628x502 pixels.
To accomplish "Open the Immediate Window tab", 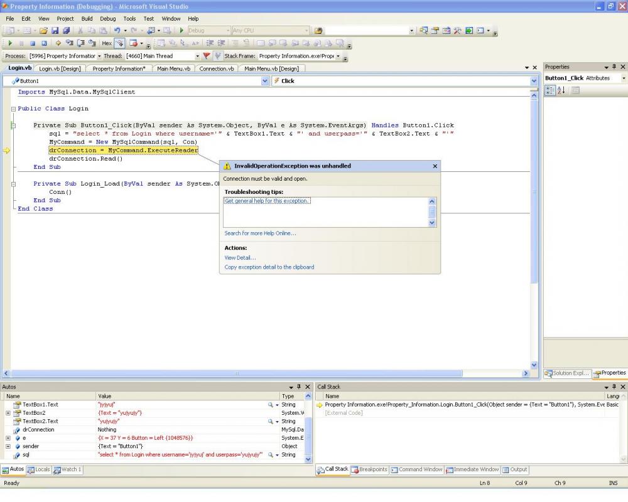I will click(473, 469).
